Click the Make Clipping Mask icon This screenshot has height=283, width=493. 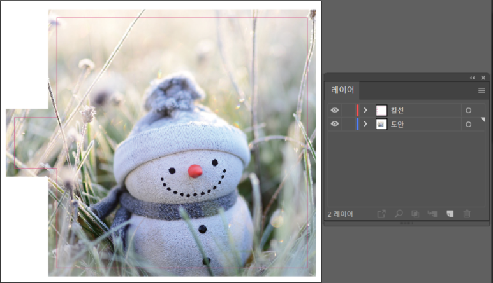(x=415, y=214)
